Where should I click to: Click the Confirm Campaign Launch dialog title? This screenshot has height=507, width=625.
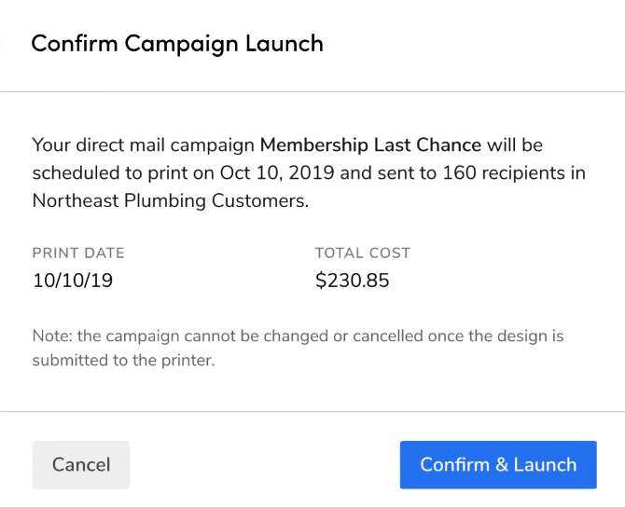(x=177, y=44)
